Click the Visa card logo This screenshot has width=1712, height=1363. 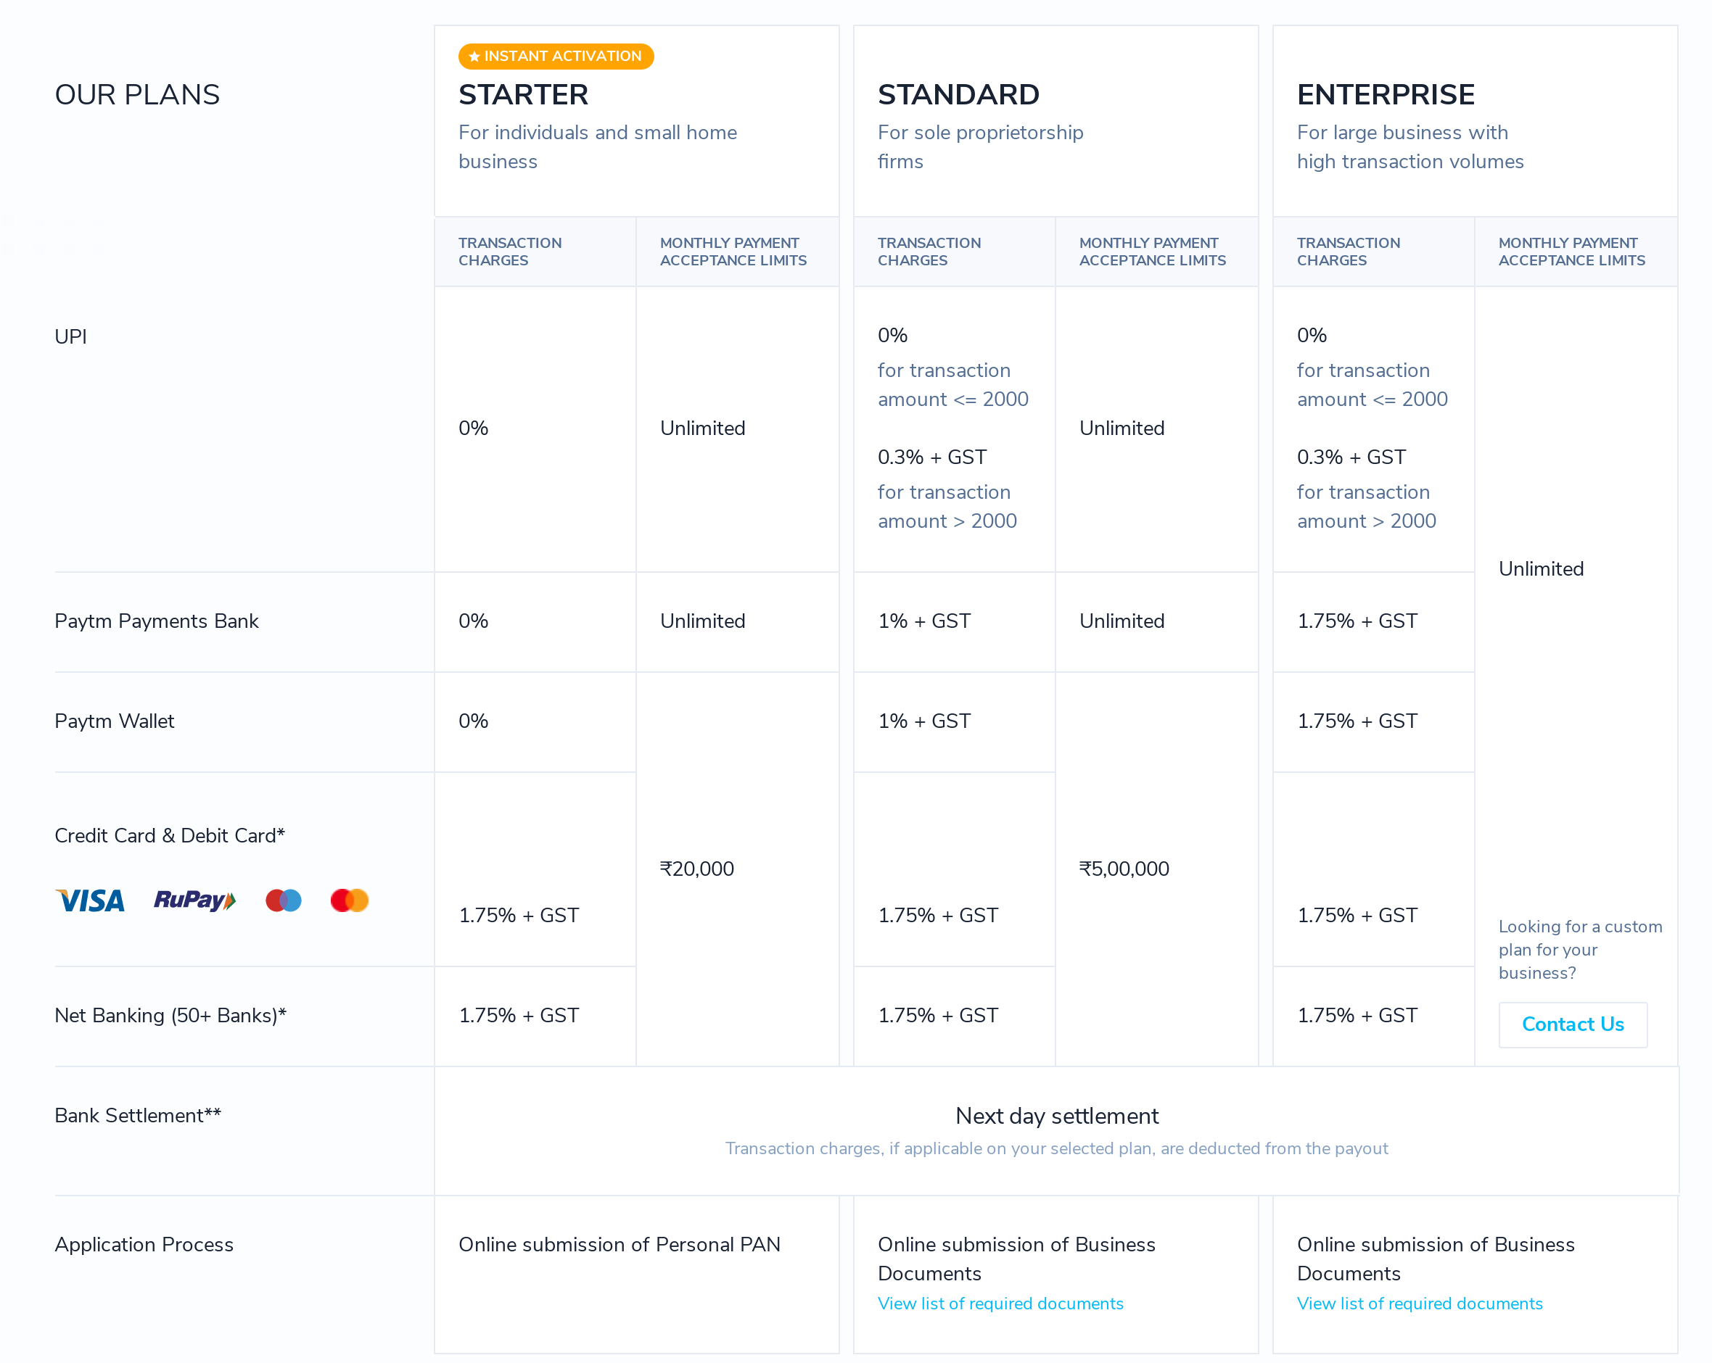tap(89, 900)
